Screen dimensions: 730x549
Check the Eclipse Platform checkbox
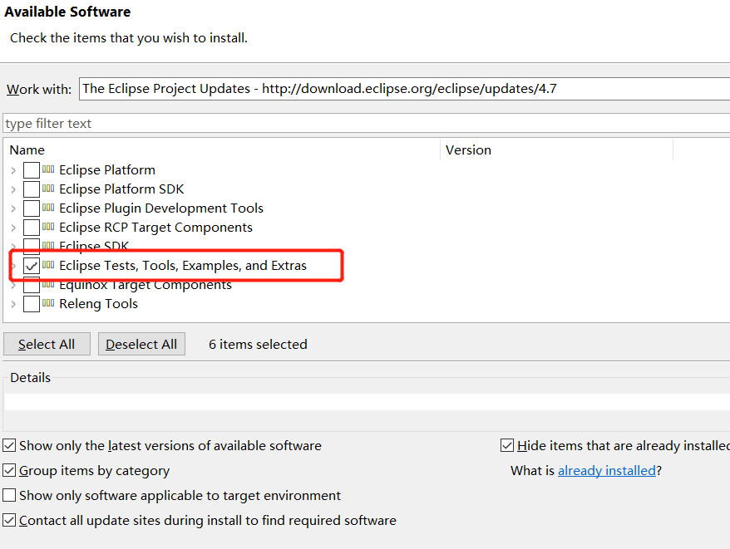click(32, 170)
